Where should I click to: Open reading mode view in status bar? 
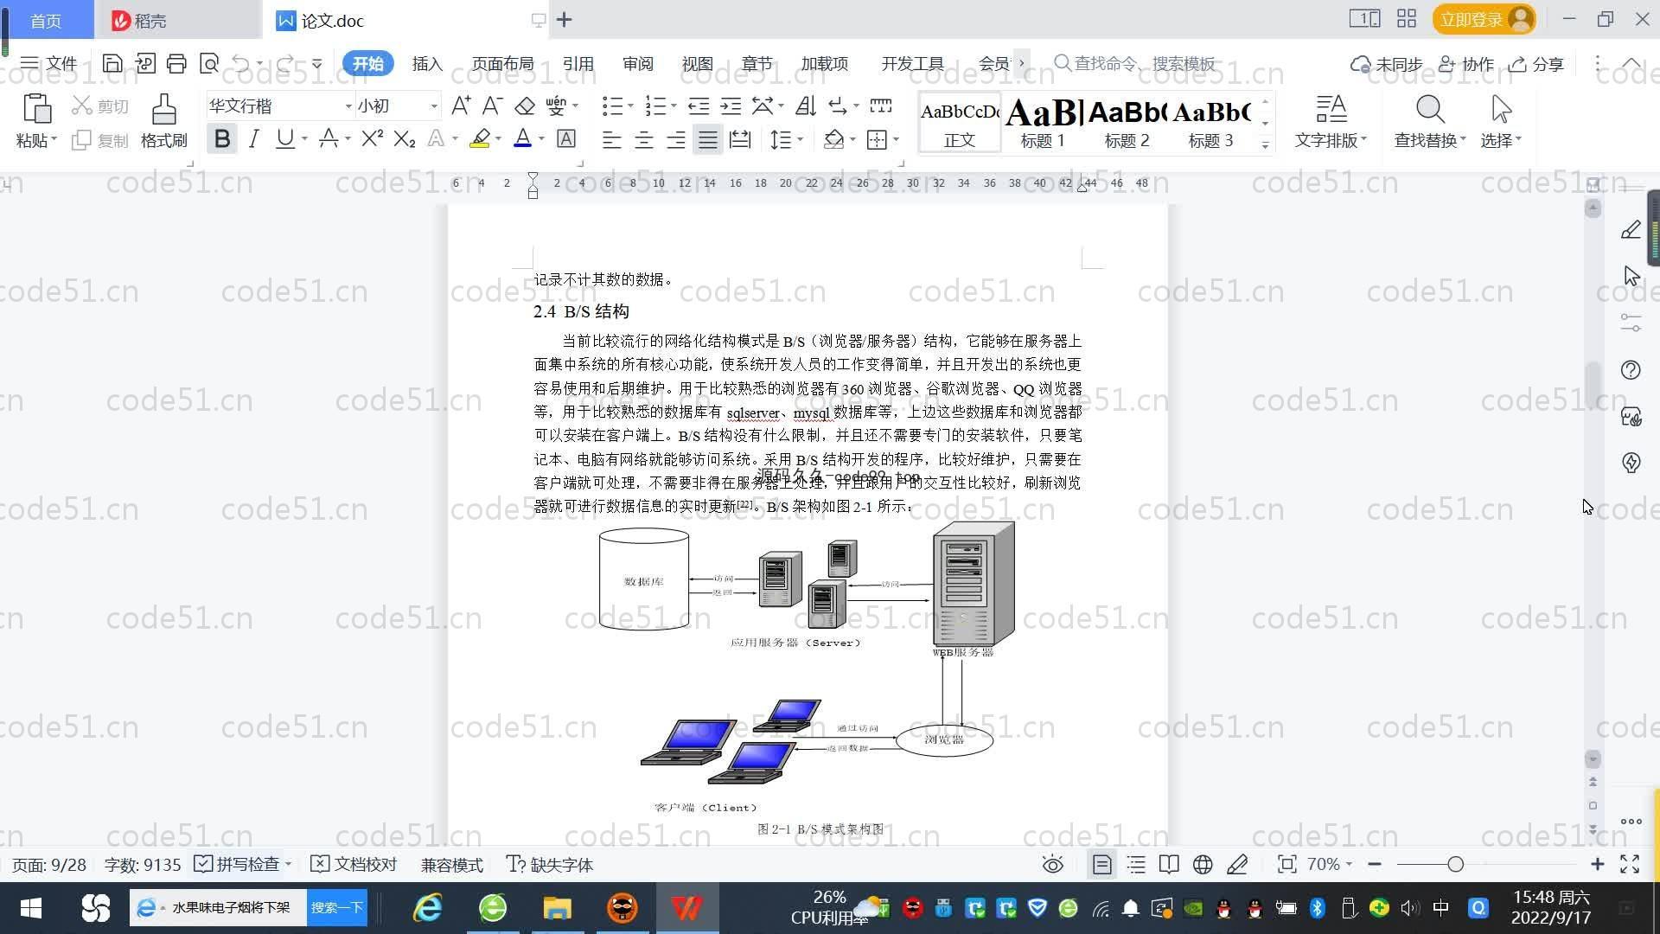pos(1169,864)
